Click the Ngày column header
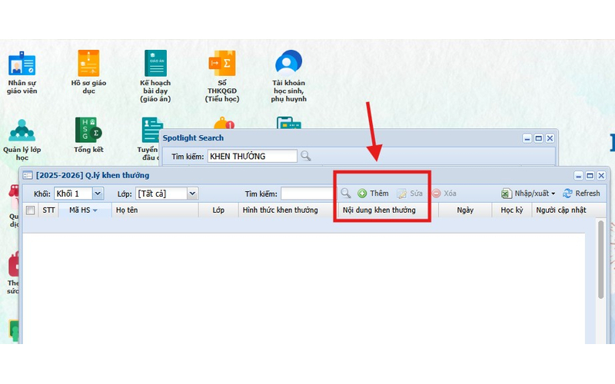The image size is (615, 384). pos(465,210)
